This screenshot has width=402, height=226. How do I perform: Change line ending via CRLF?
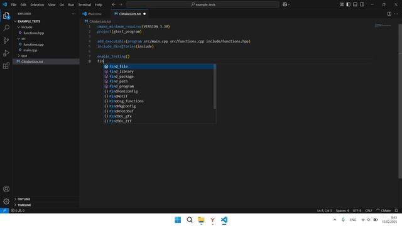click(x=369, y=211)
